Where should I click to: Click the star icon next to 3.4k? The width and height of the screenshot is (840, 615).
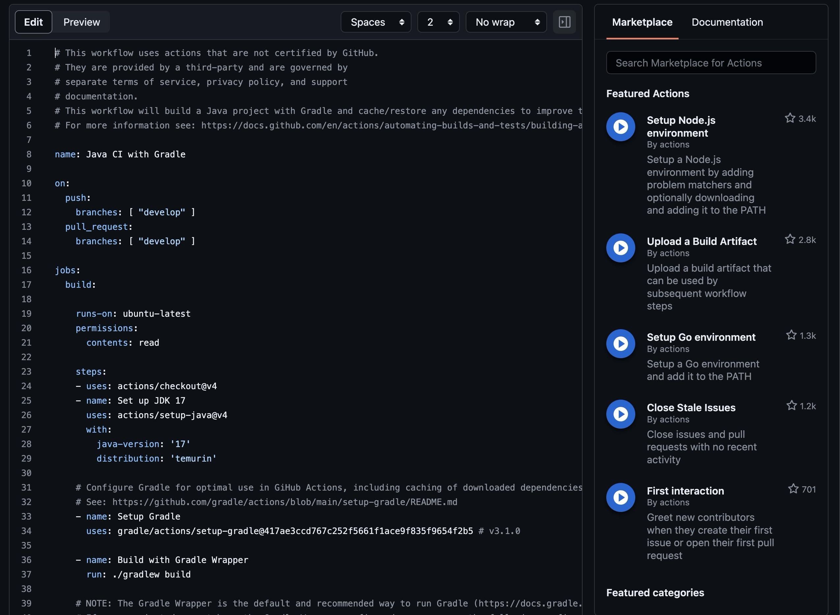coord(790,119)
